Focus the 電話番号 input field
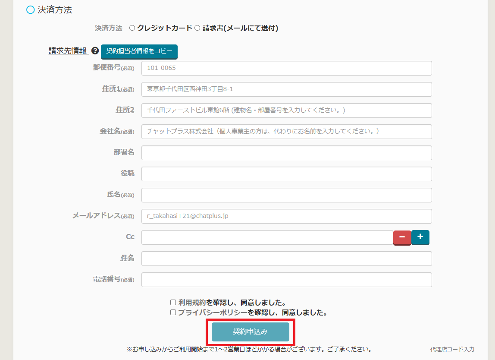The height and width of the screenshot is (360, 495). [286, 280]
